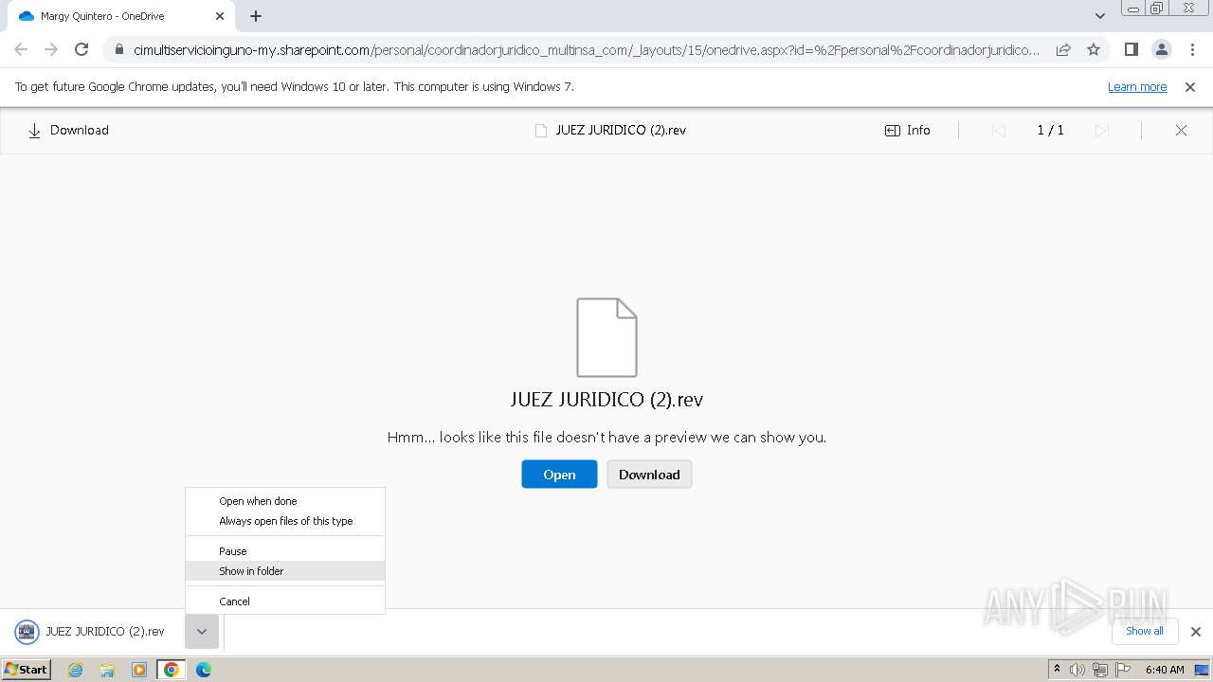Open the volume speaker tray icon
The width and height of the screenshot is (1213, 682).
click(1077, 670)
